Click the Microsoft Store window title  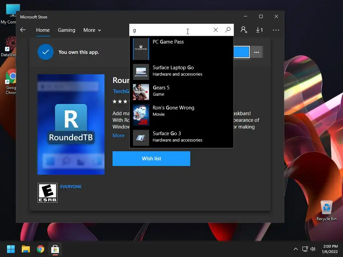[x=34, y=17]
